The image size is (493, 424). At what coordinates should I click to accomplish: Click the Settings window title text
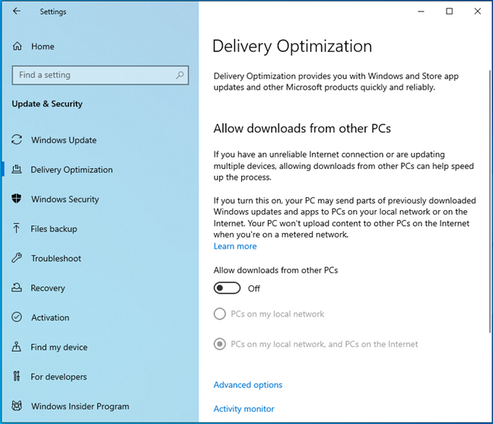pyautogui.click(x=52, y=11)
